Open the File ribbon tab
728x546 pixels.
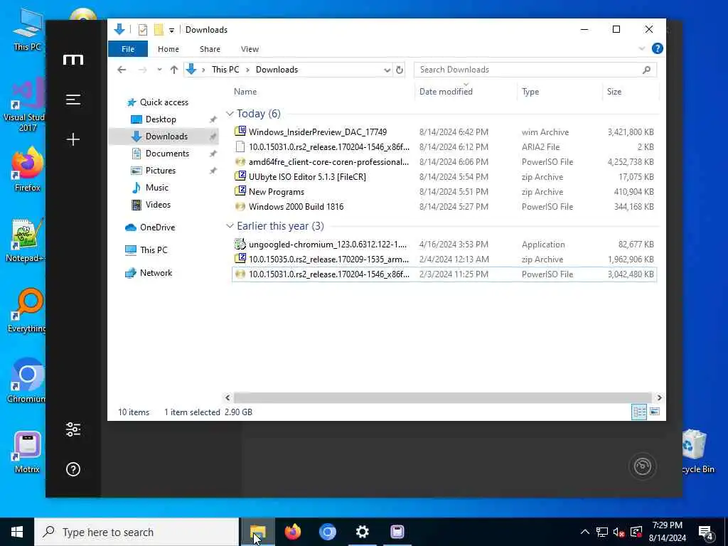coord(128,49)
